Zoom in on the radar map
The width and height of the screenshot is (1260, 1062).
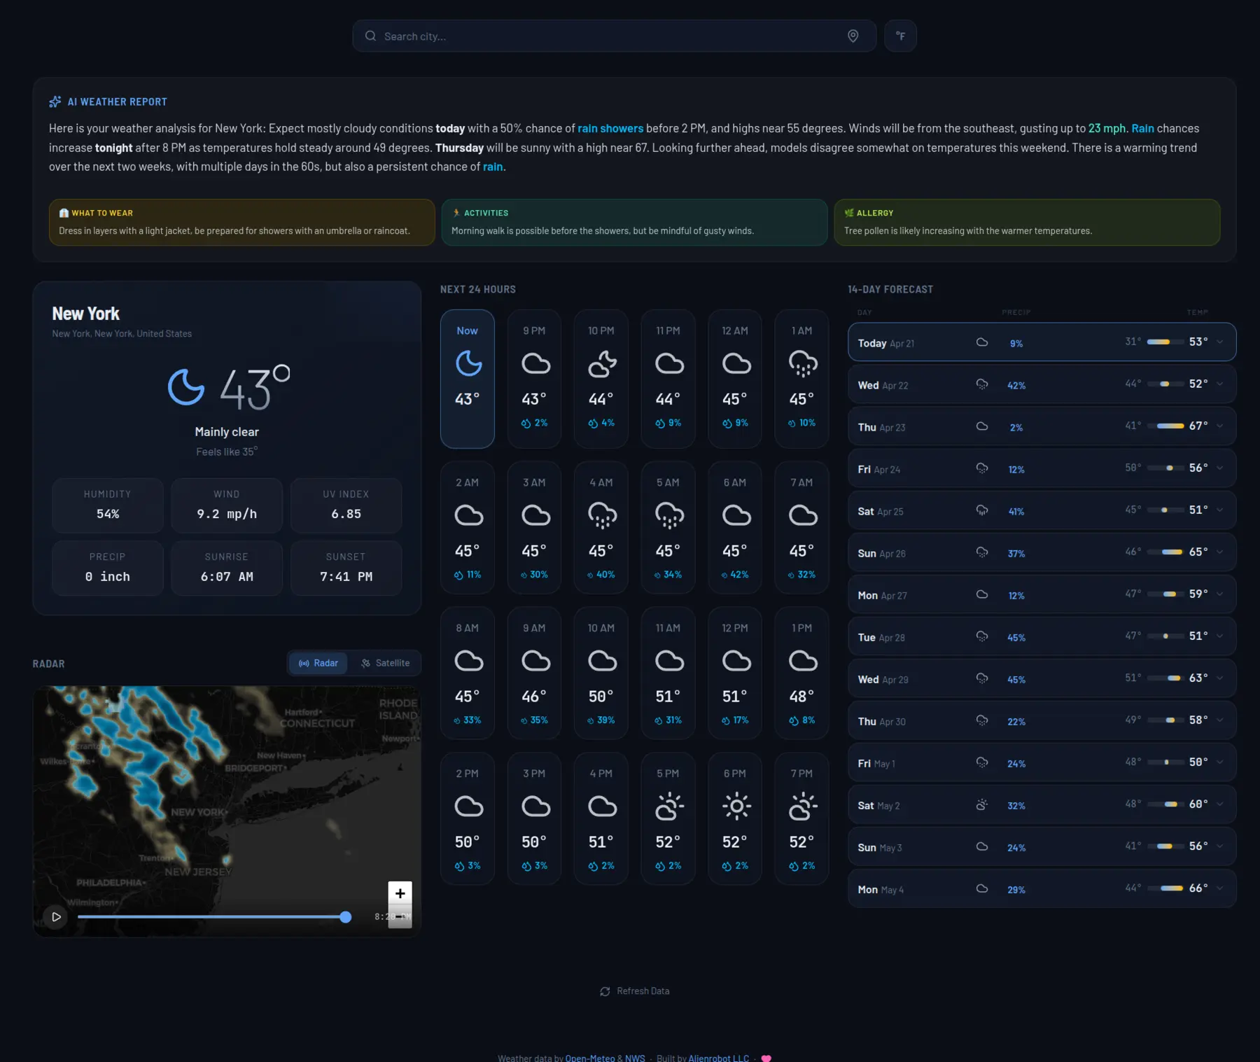[x=400, y=893]
